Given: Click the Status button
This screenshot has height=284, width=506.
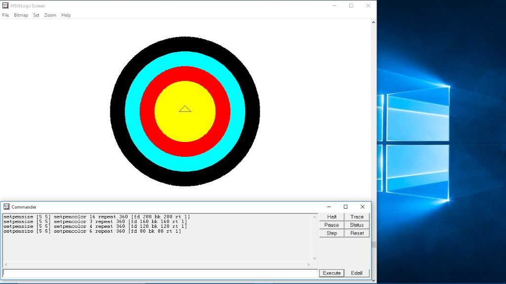Looking at the screenshot, I should point(357,225).
